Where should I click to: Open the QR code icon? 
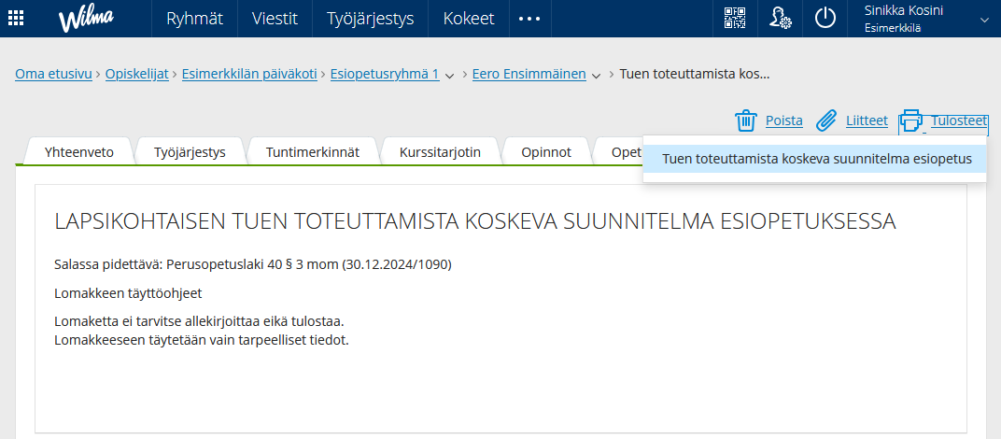point(736,19)
